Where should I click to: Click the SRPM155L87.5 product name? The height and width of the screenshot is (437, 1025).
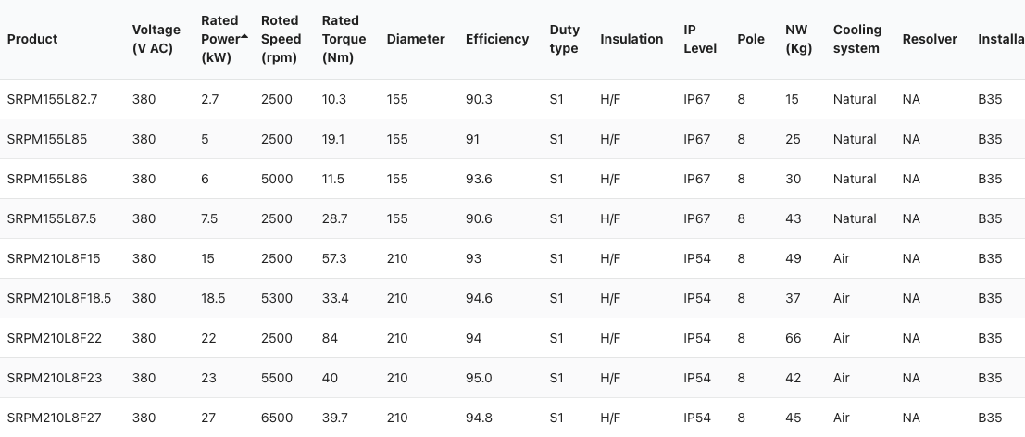(52, 218)
